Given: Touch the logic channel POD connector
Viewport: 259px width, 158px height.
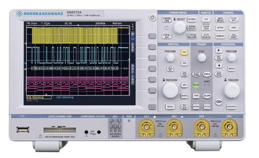Looking at the screenshot, I should pyautogui.click(x=60, y=130).
